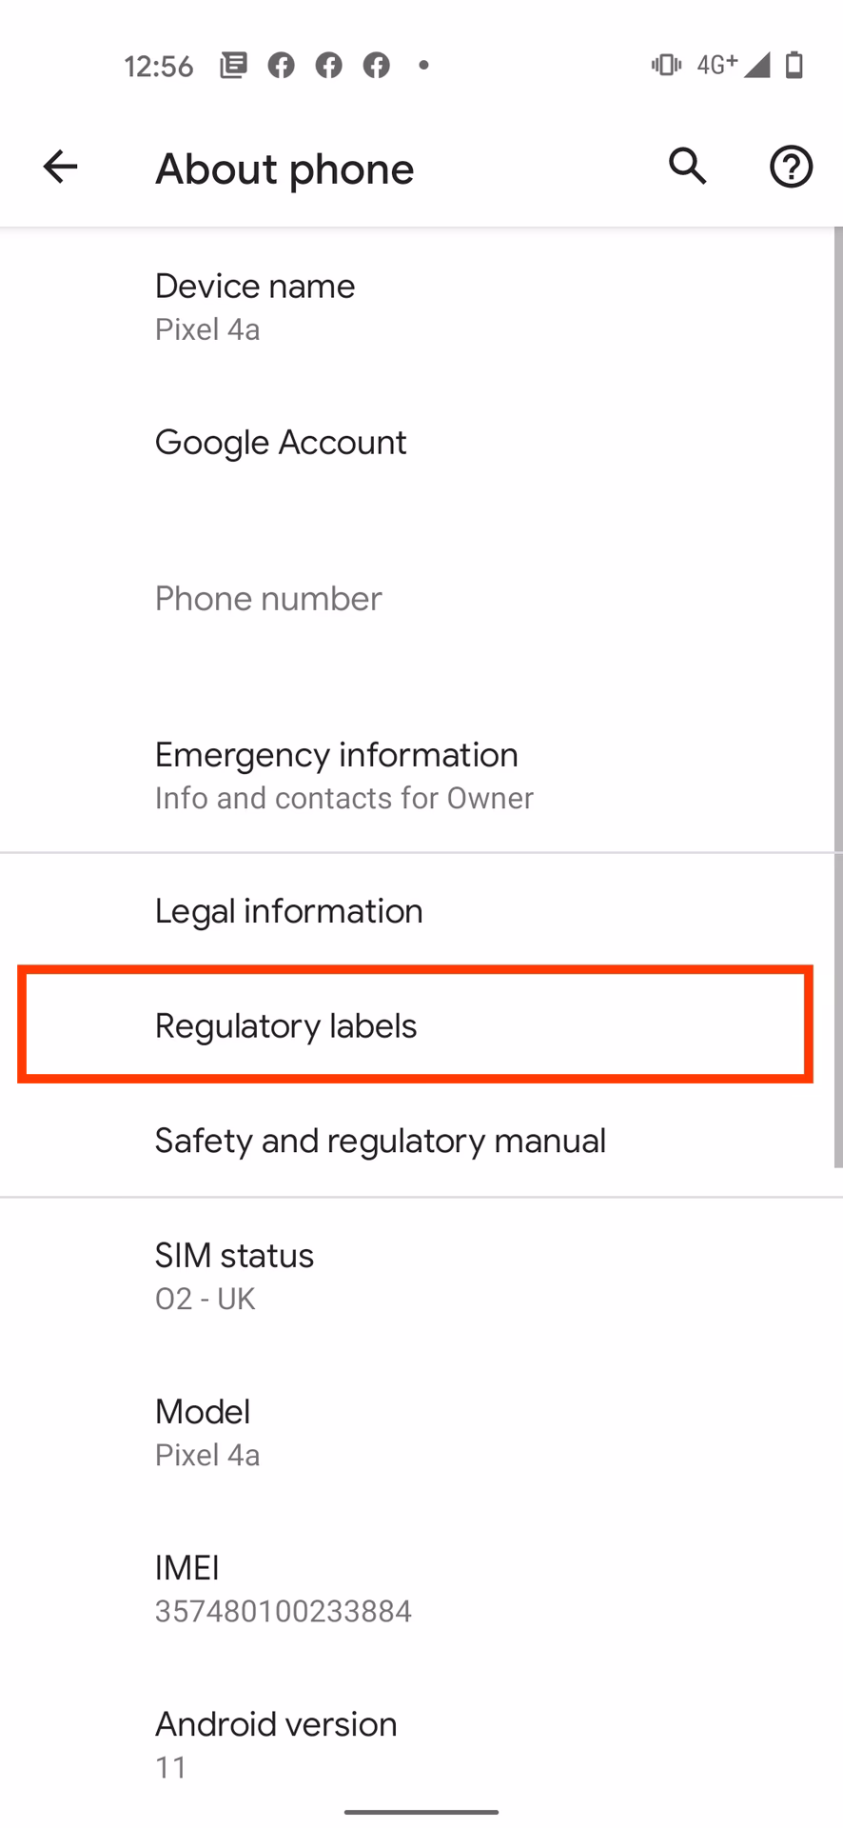Viewport: 843px width, 1828px height.
Task: Tap the battery icon in the status bar
Action: click(795, 65)
